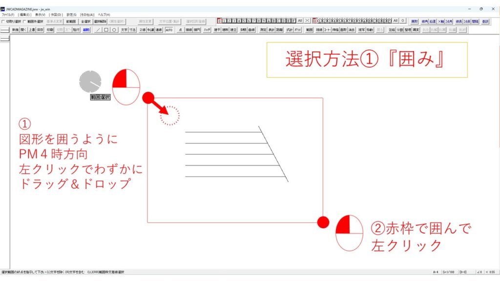Open the 設定(S) menu
Viewport: 500px width, 281px height.
tap(71, 15)
